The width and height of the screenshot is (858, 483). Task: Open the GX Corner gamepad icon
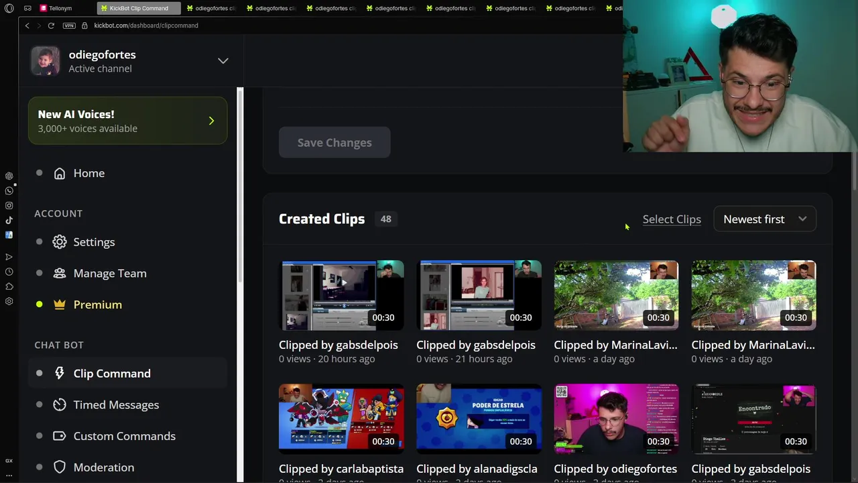(27, 8)
